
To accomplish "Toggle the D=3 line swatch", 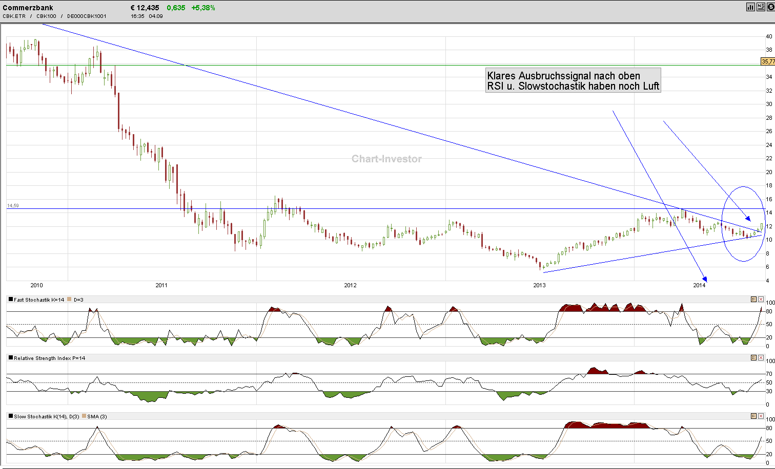I will (x=69, y=299).
